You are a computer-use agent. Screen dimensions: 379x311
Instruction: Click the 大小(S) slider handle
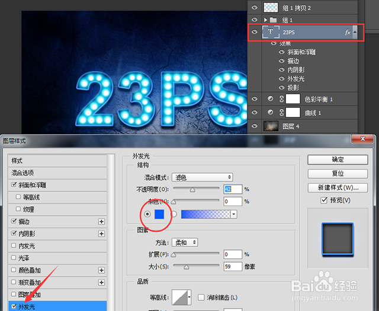click(187, 267)
